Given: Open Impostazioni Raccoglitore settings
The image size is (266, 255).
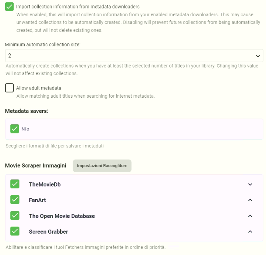Looking at the screenshot, I should (x=102, y=166).
